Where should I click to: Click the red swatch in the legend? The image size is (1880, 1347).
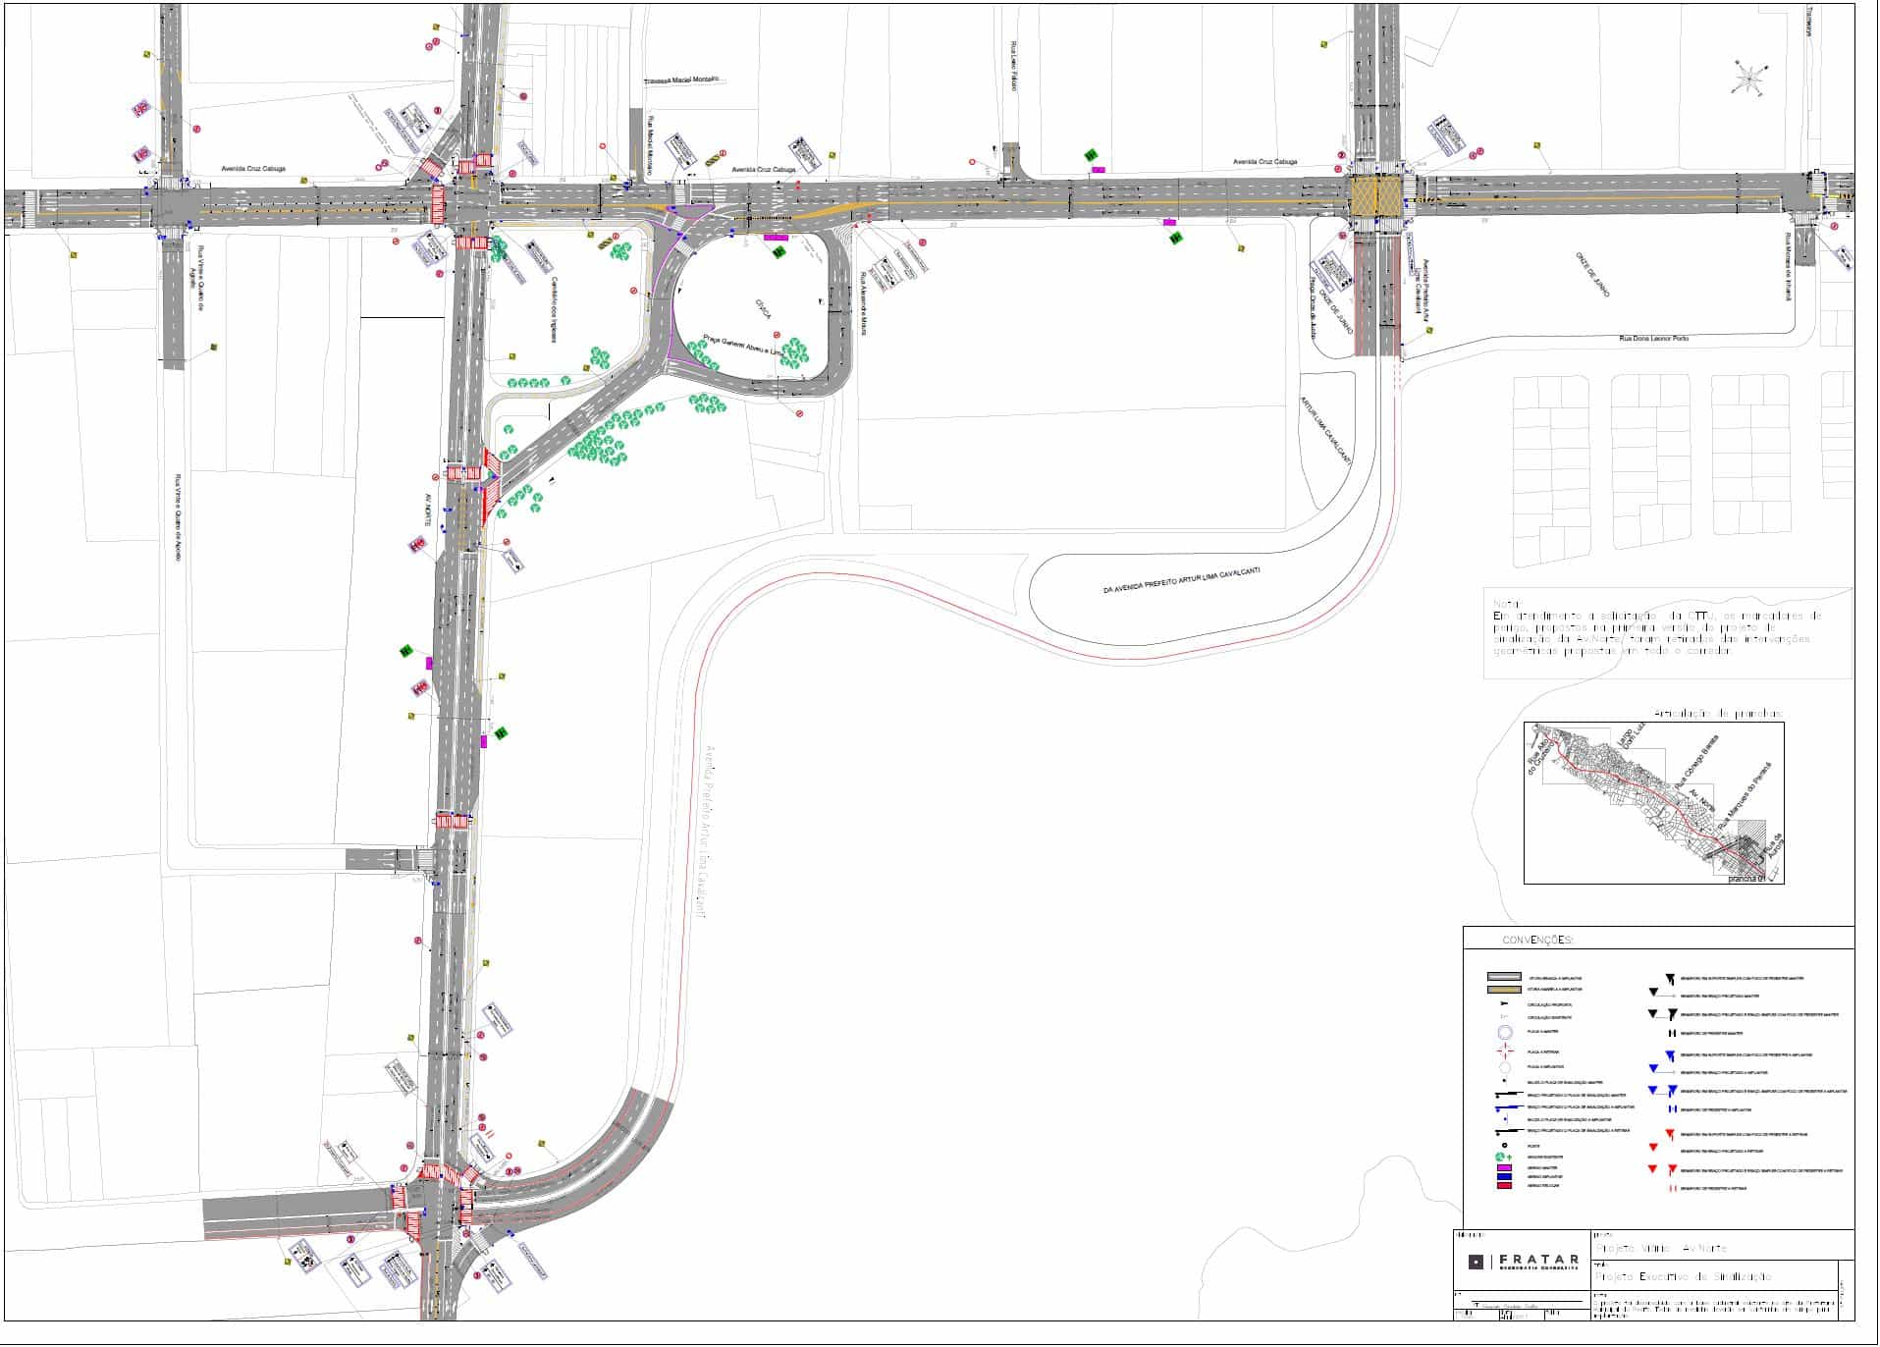point(1503,1186)
